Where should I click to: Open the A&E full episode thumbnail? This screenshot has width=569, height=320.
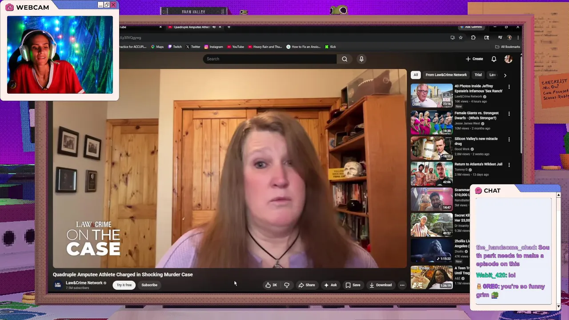[431, 277]
